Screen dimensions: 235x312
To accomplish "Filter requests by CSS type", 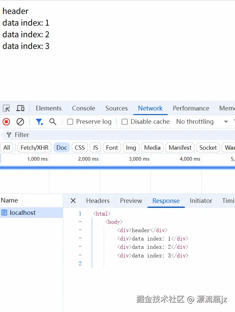I will [80, 147].
